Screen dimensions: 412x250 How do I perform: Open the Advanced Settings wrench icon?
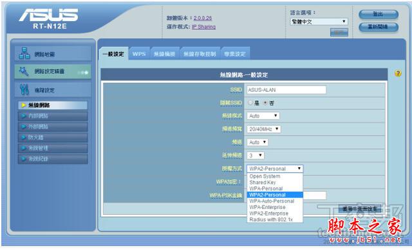(x=24, y=90)
